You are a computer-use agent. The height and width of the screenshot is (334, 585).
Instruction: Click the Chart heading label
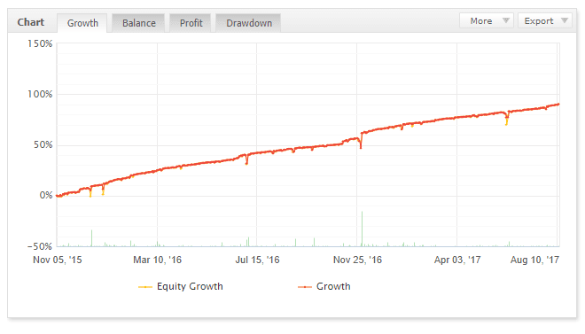pyautogui.click(x=31, y=22)
